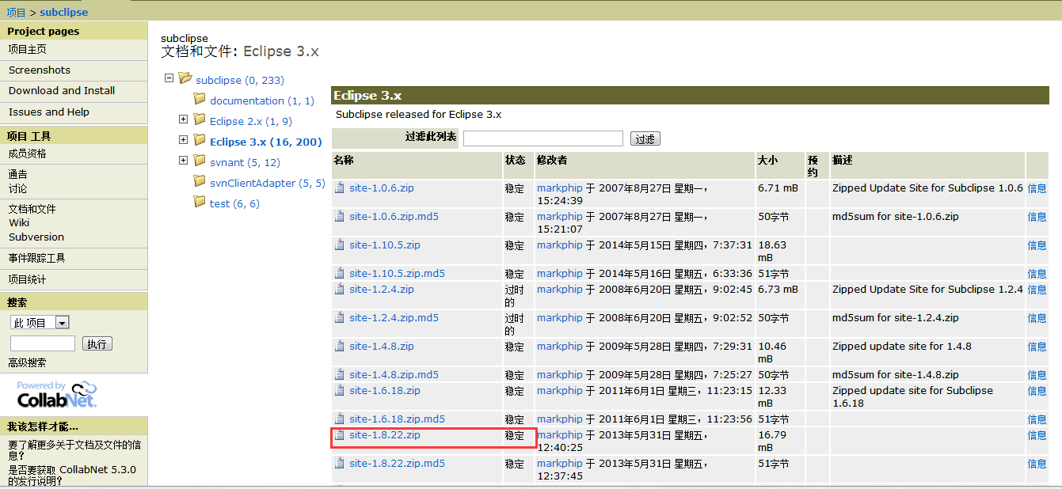Viewport: 1062px width, 489px height.
Task: Click the file icon beside site-1.8.22.zip.md5
Action: pos(340,464)
